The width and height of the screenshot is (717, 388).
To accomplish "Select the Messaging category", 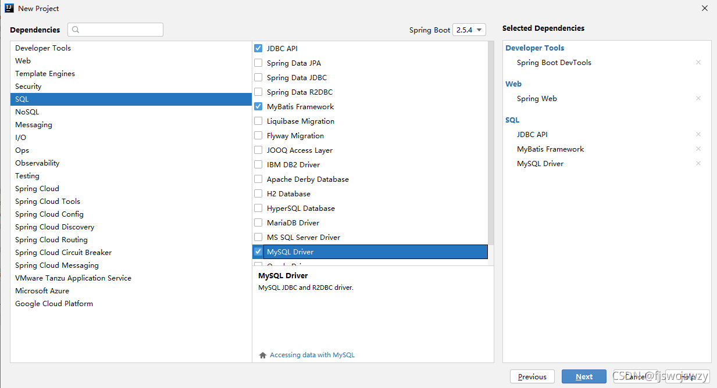I will (131, 124).
